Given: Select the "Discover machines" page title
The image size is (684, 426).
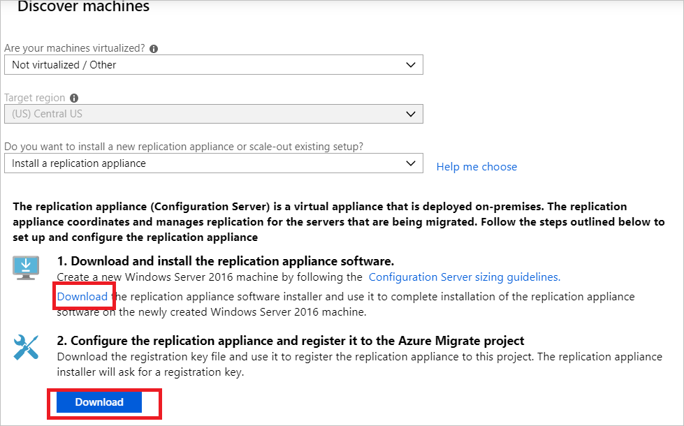Looking at the screenshot, I should click(x=82, y=8).
